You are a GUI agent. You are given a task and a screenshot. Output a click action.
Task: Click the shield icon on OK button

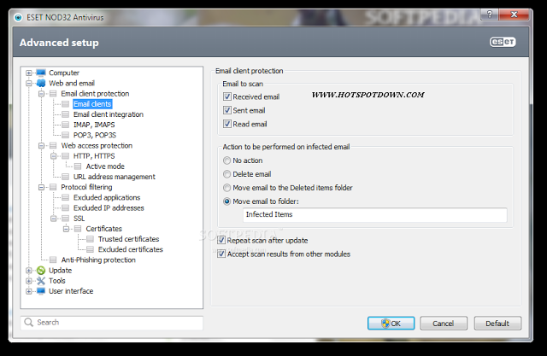tap(385, 324)
